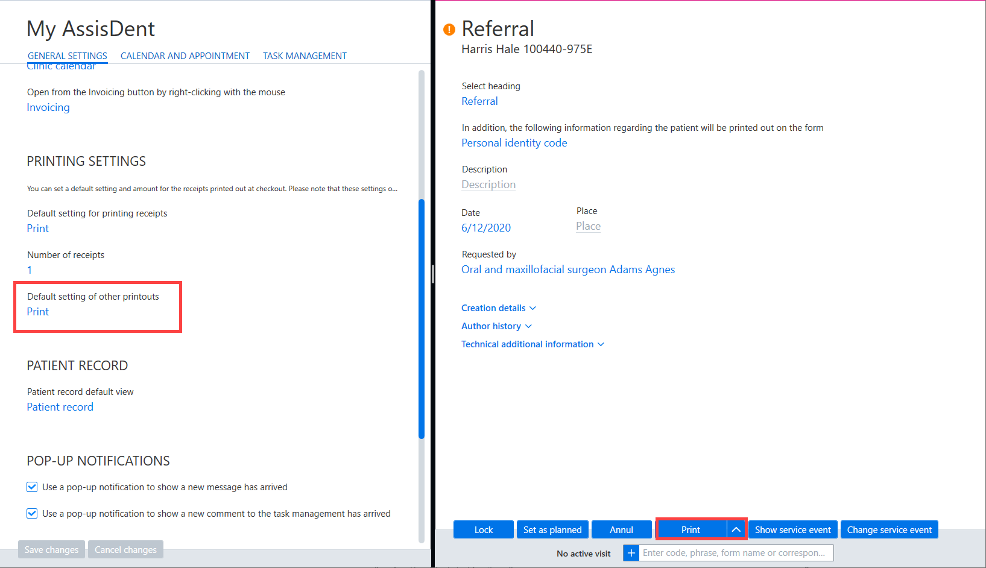Click the orange warning icon beside Referral

pos(449,30)
